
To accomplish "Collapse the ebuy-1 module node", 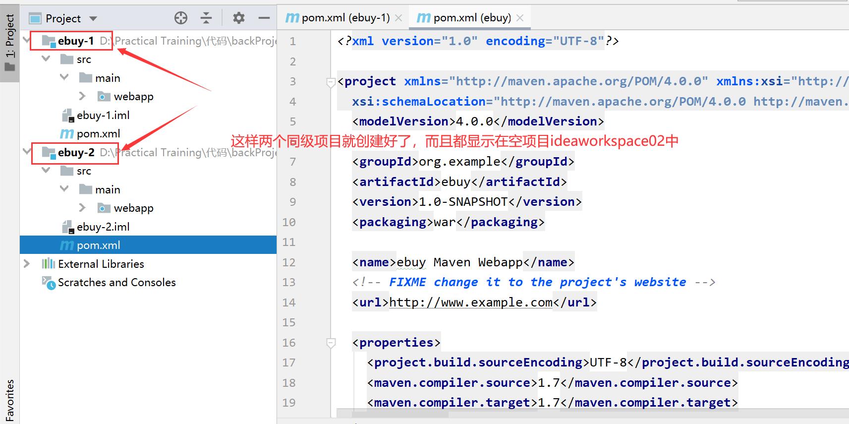I will point(27,40).
